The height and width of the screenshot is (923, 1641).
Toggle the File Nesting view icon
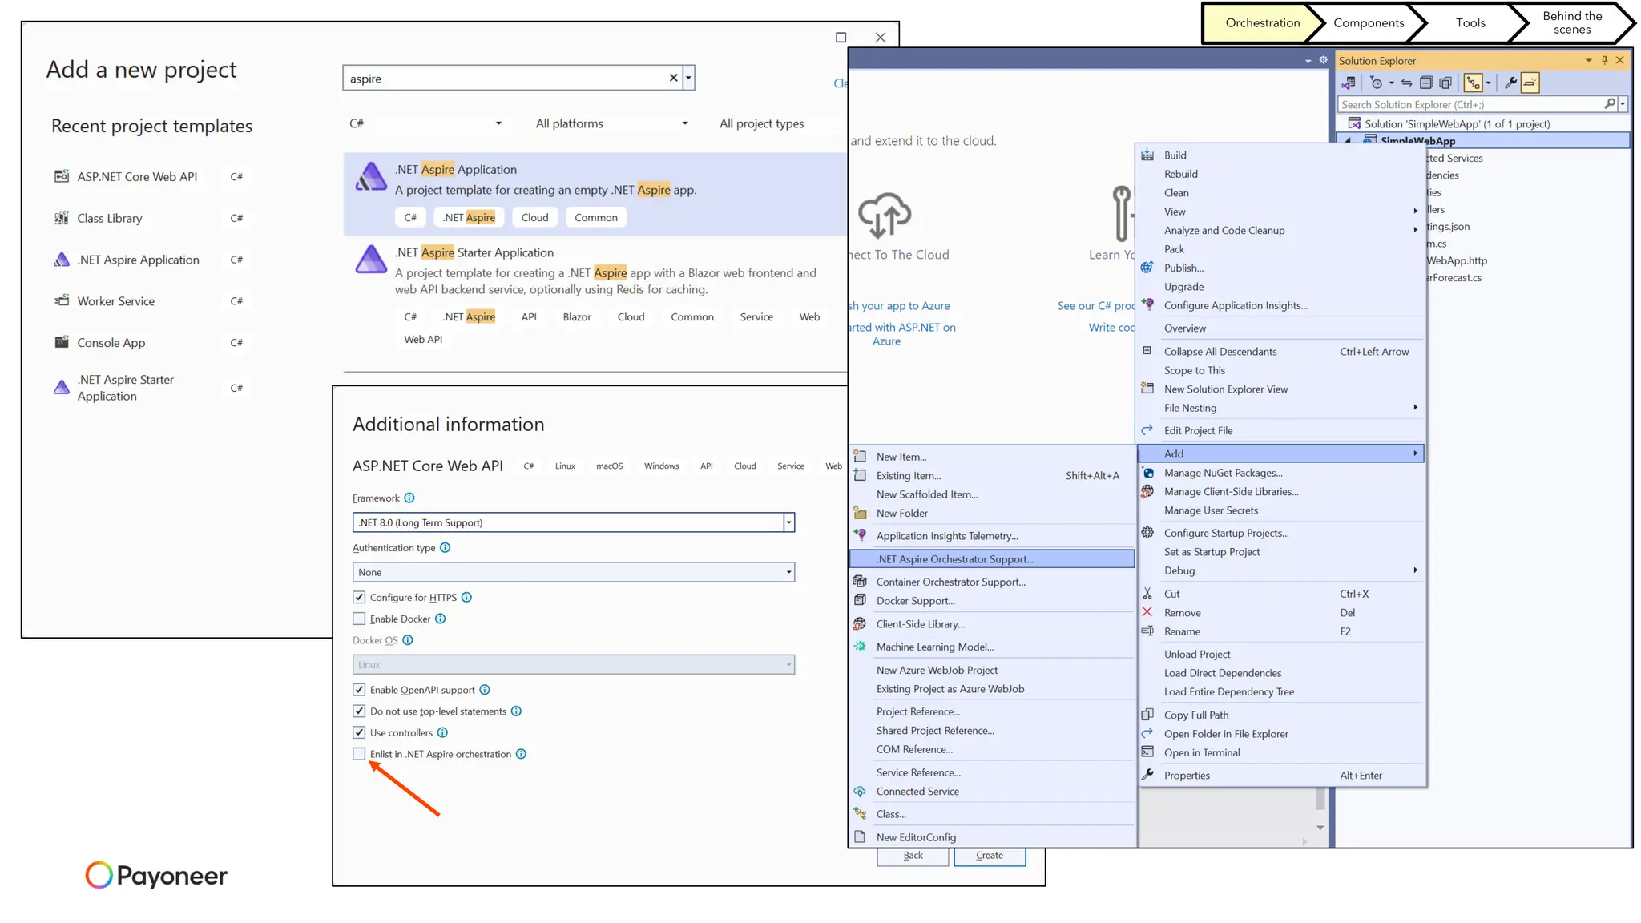(x=1473, y=83)
